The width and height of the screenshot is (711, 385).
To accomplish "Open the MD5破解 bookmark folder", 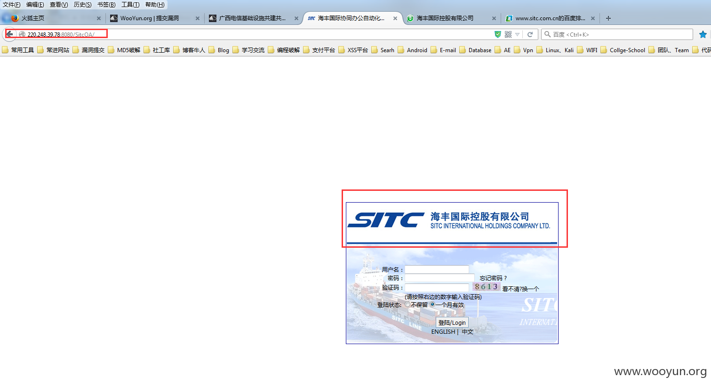I will click(124, 50).
